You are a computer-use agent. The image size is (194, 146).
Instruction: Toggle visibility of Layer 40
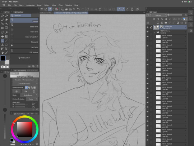click(148, 88)
